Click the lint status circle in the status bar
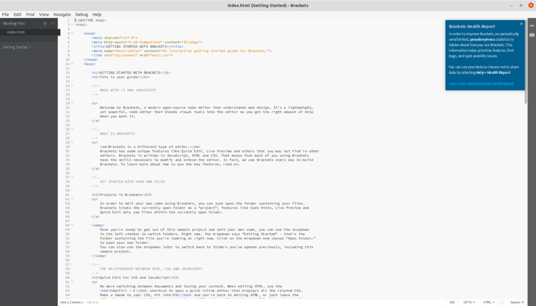536x306 pixels. tap(502, 302)
